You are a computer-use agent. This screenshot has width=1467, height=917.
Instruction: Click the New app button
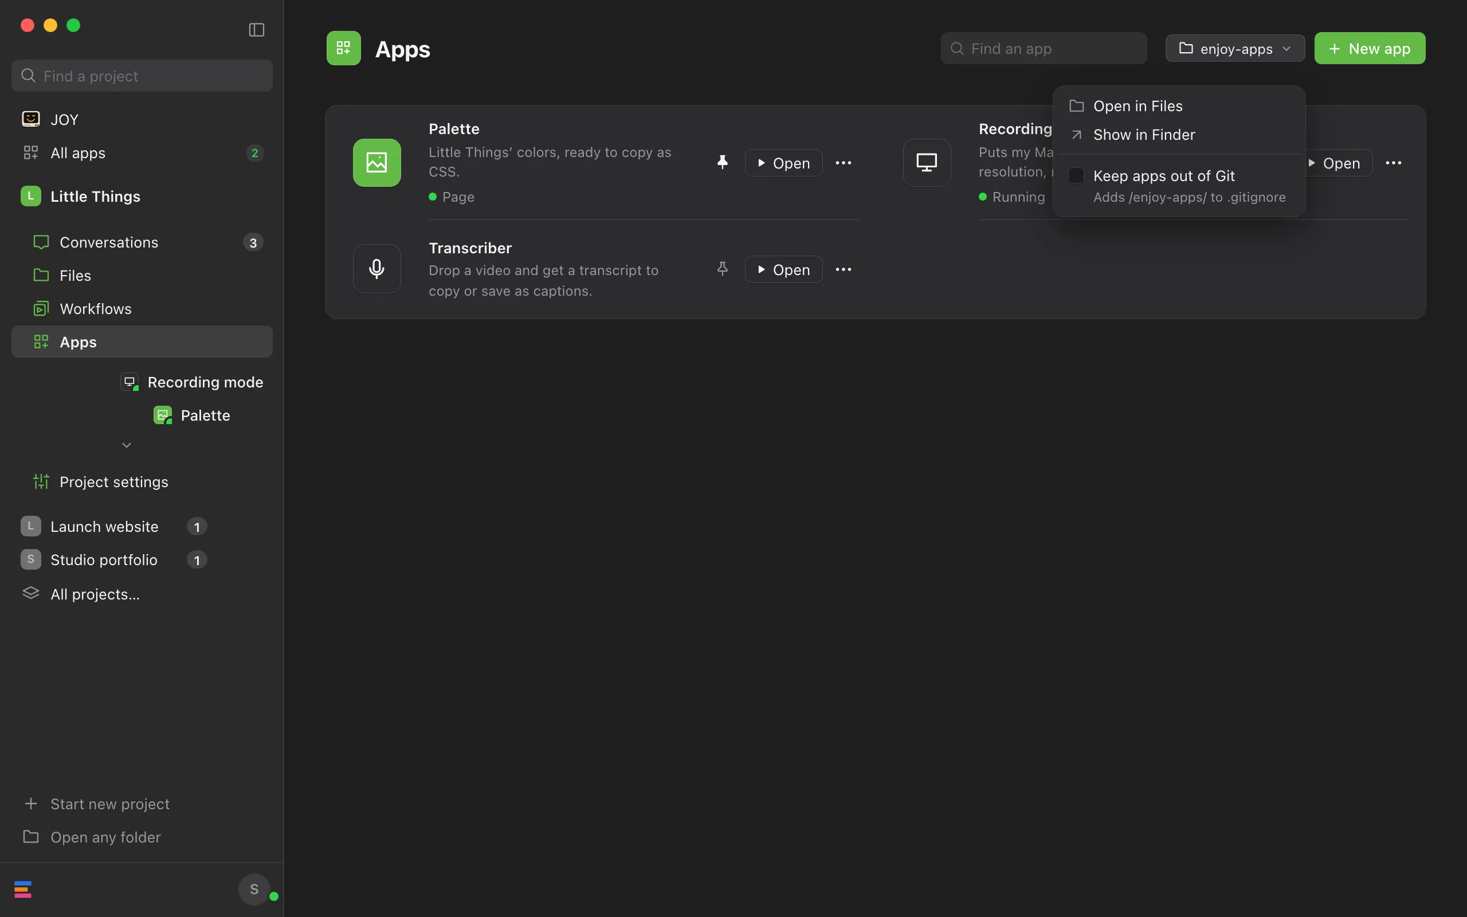[1370, 49]
